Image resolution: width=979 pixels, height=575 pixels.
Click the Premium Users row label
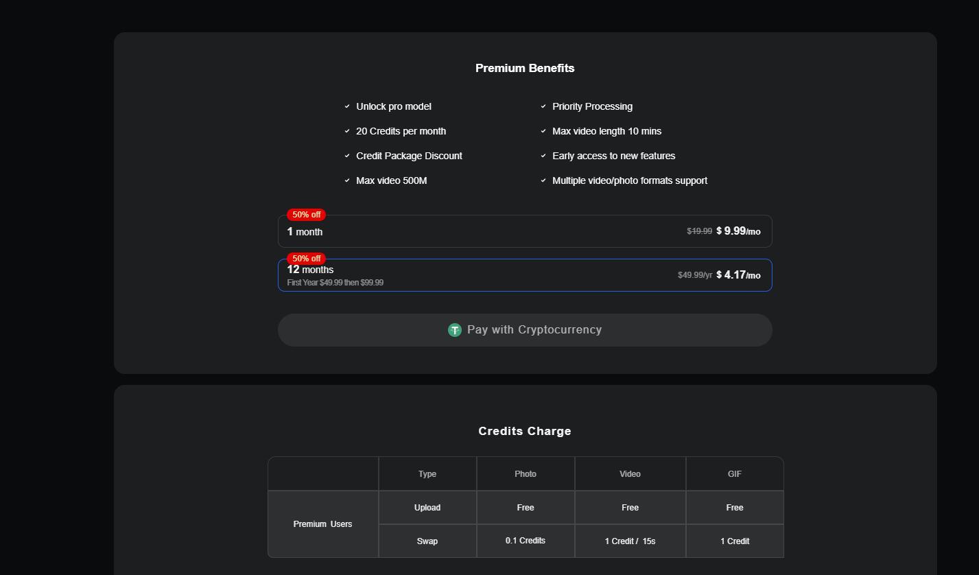[x=322, y=524]
